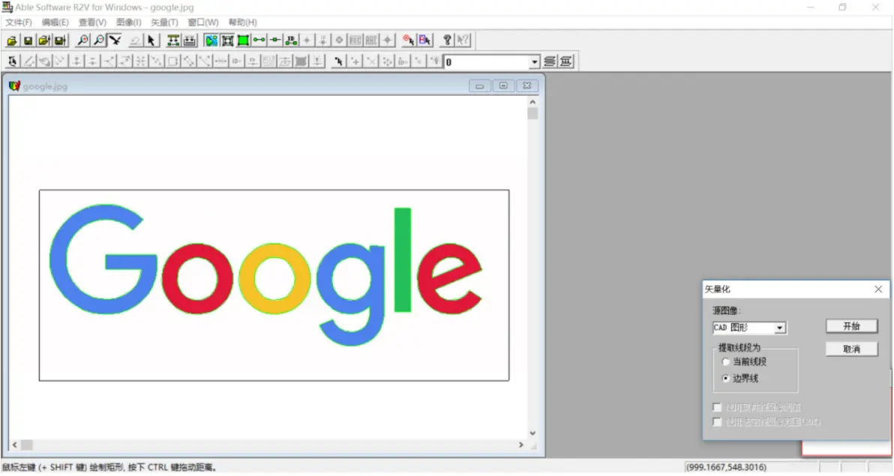Click the square frame with corner nodes icon
Viewport: 894px width, 476px height.
coord(227,40)
